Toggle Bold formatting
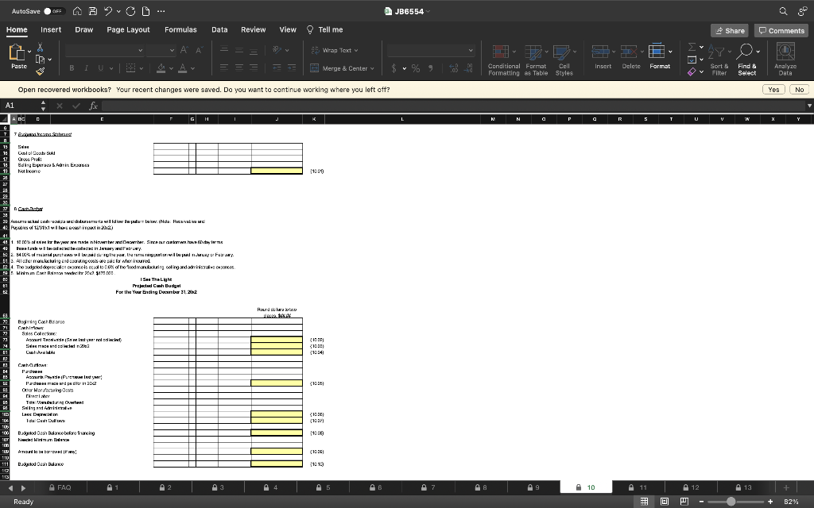Screen dimensions: 814x508 click(x=72, y=68)
